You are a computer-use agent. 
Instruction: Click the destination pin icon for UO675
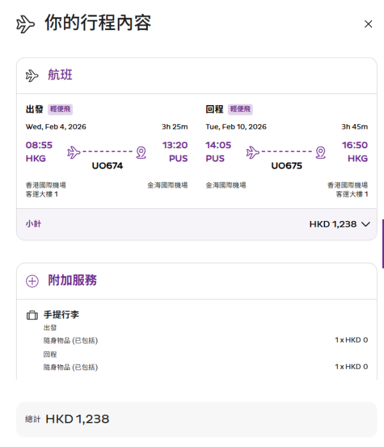coord(321,152)
